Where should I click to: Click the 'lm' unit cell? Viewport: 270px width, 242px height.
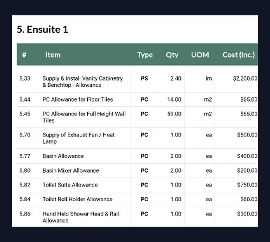[208, 78]
